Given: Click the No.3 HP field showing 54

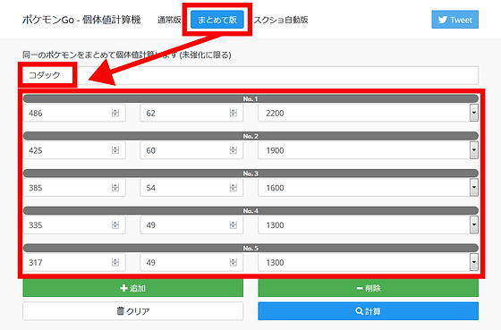Looking at the screenshot, I should 191,188.
